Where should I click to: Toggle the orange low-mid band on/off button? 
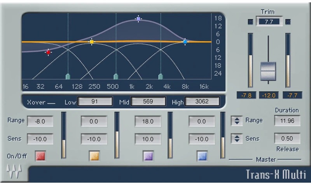pyautogui.click(x=94, y=156)
